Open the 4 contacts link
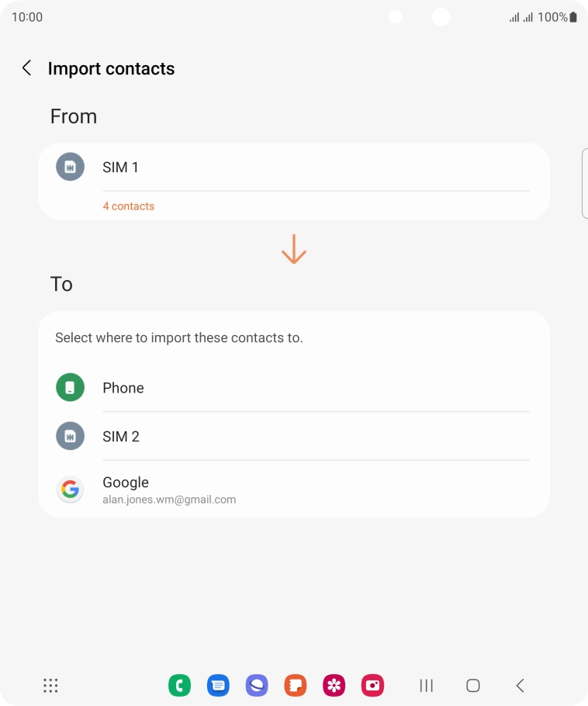The height and width of the screenshot is (706, 588). click(x=128, y=206)
